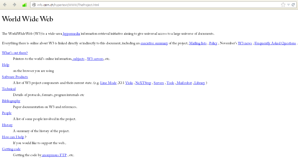Open the address bar history dropdown arrow

(288, 5)
